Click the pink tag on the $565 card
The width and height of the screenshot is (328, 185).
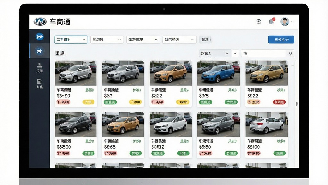pyautogui.click(x=111, y=153)
